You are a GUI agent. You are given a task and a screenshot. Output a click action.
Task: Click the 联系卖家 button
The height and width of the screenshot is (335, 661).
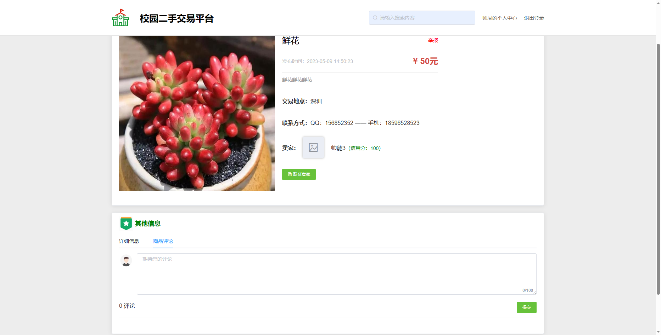click(x=299, y=174)
